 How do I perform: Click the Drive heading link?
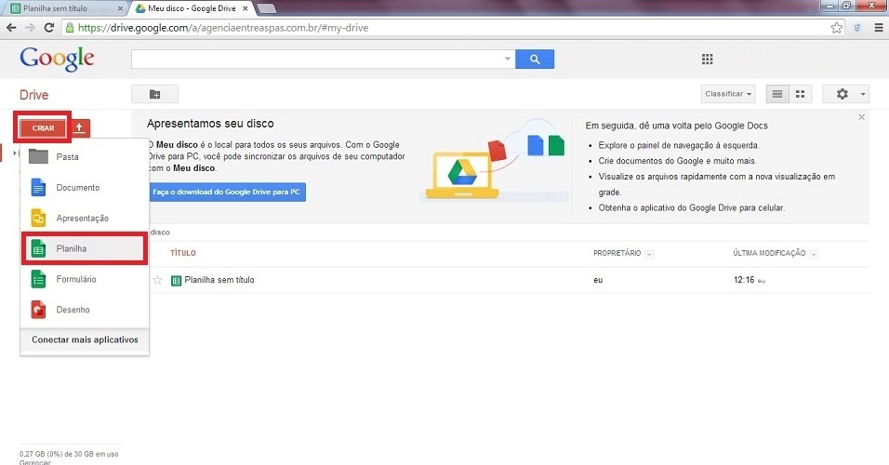34,95
